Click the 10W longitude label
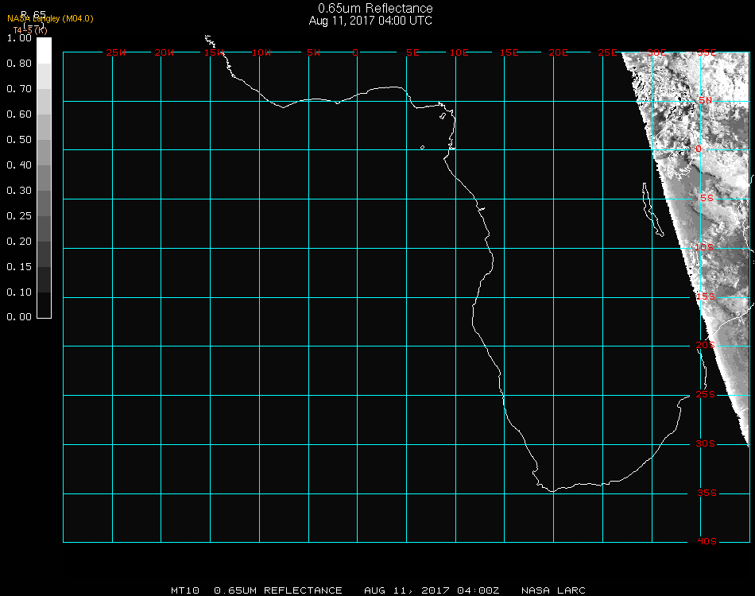Viewport: 755px width, 596px height. 261,52
